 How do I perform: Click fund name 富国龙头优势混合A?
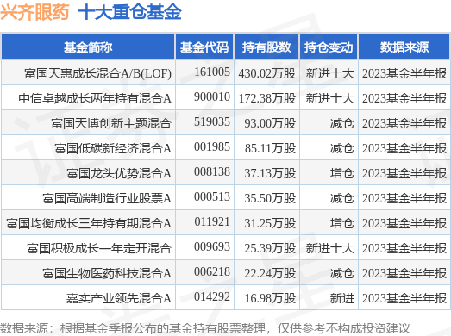[119, 173]
